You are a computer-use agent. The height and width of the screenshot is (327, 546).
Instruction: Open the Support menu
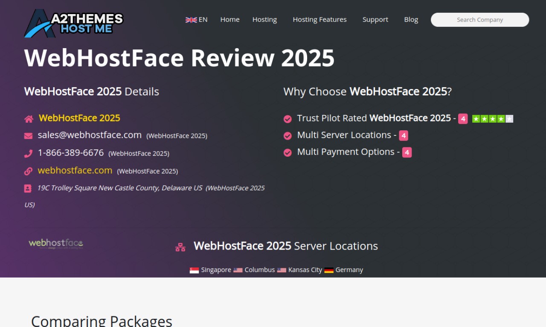tap(375, 20)
